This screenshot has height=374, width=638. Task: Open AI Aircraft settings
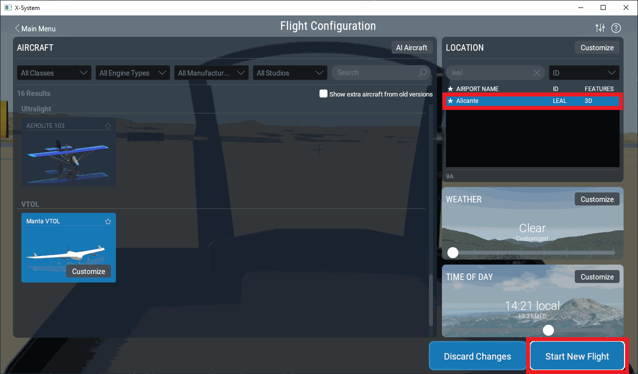click(412, 48)
